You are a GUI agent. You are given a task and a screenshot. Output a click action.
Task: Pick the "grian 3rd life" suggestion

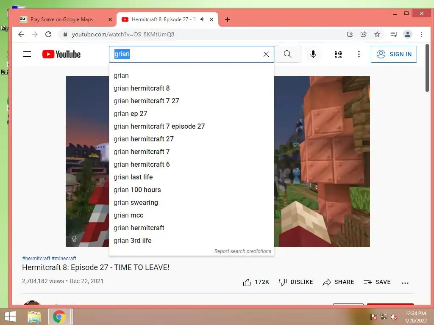pos(191,241)
